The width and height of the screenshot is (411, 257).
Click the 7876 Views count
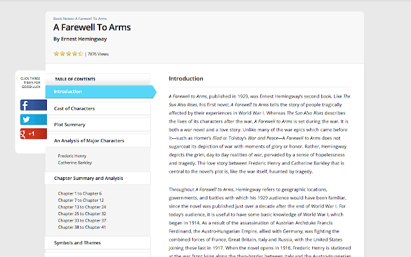coord(98,54)
